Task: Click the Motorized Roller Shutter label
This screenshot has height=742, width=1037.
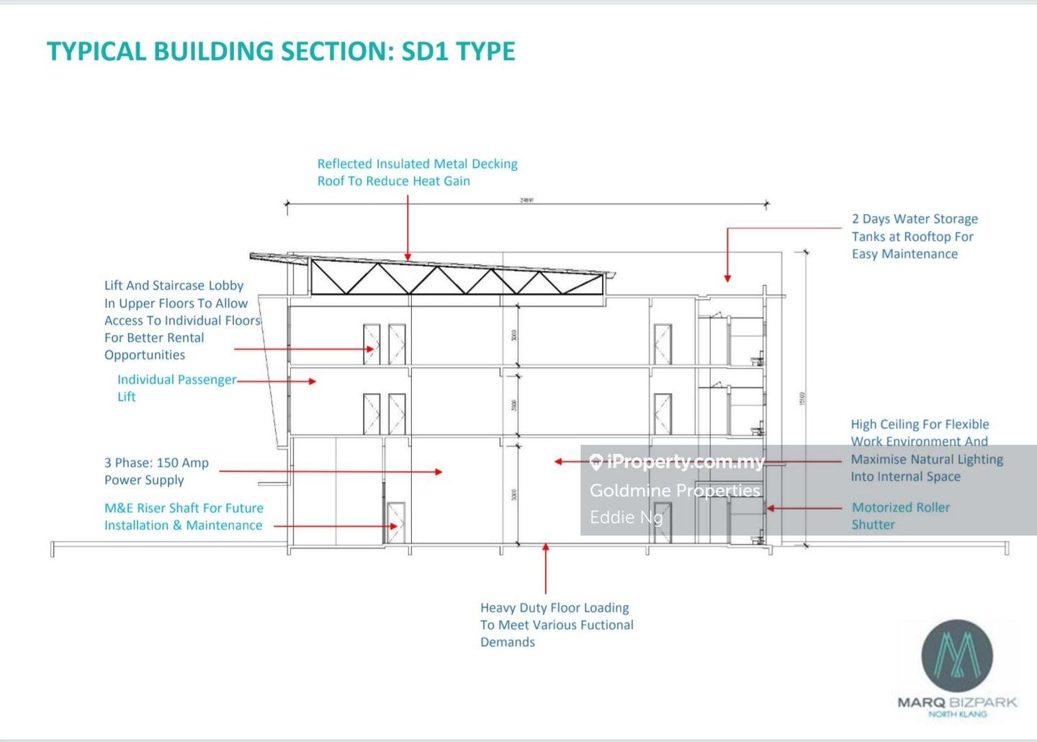Action: point(900,516)
